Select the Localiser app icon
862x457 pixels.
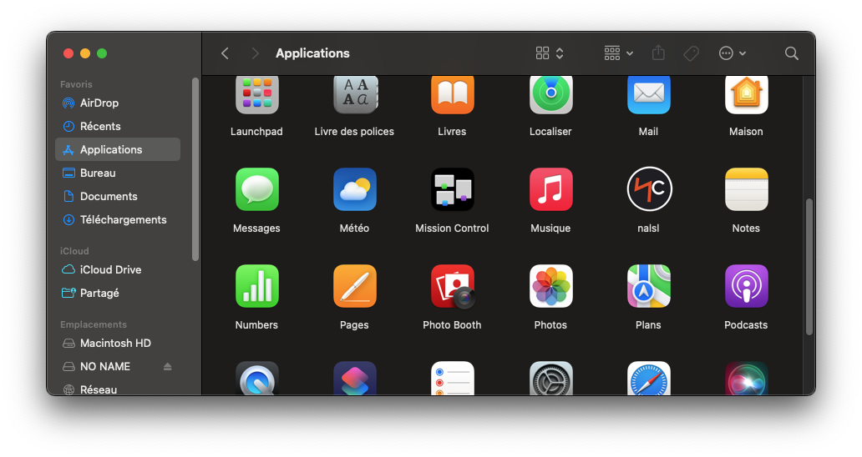[550, 95]
